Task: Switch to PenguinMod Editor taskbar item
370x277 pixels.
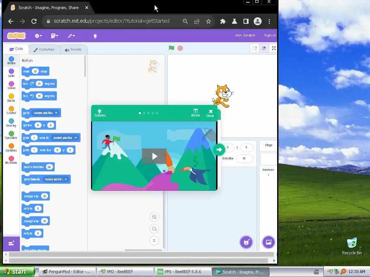Action: coord(67,272)
